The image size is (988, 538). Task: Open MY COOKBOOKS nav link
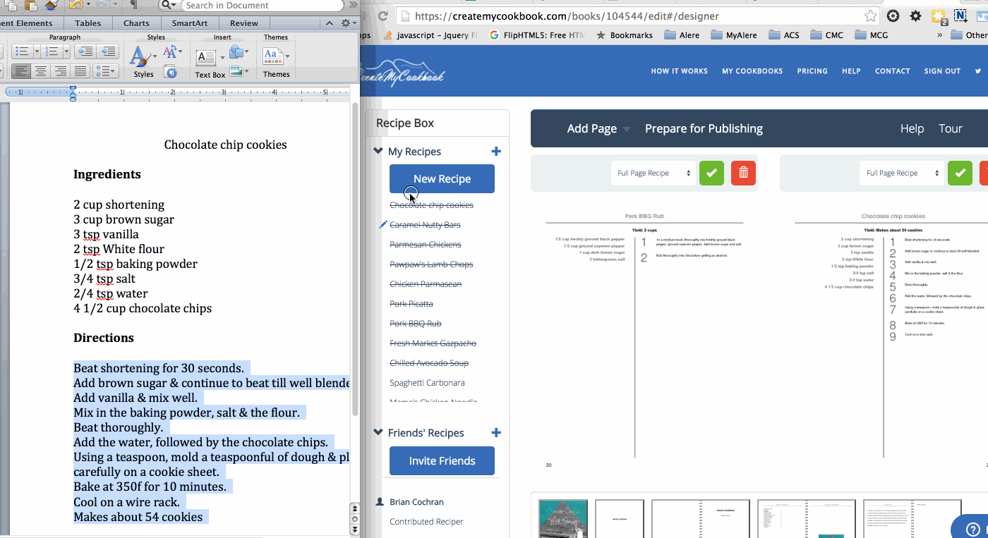pyautogui.click(x=752, y=71)
